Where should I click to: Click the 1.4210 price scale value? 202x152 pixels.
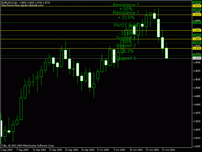tap(197, 138)
